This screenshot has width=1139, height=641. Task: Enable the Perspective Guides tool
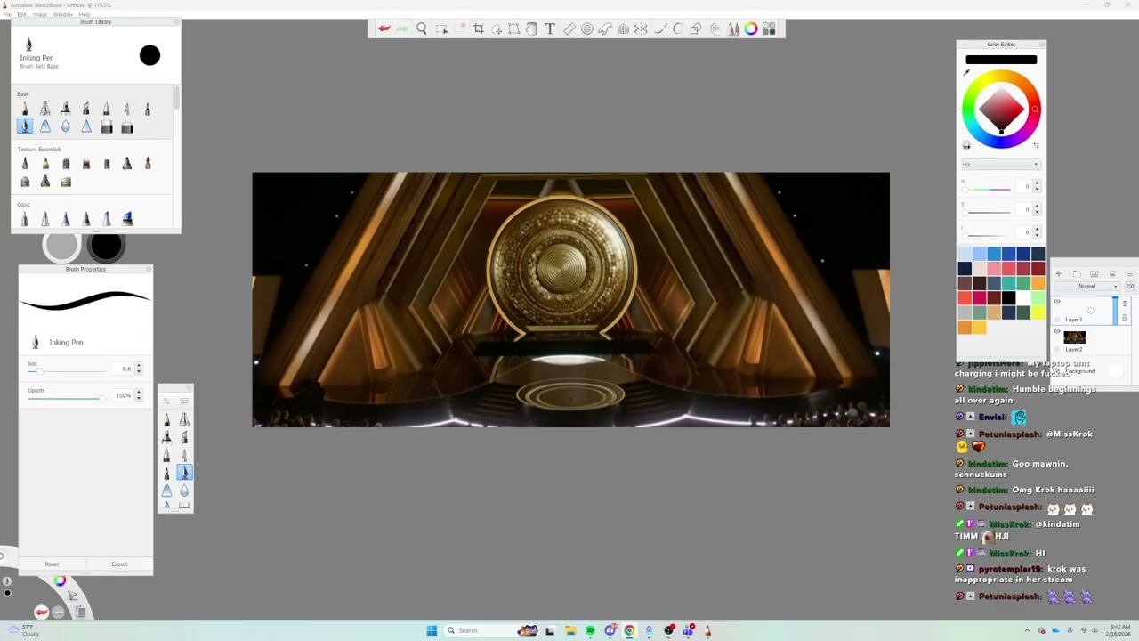click(x=623, y=29)
